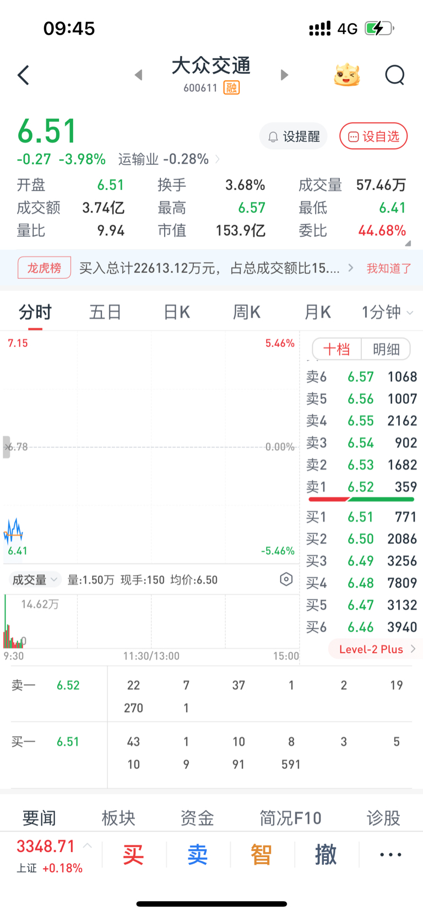
Task: Open the 龙虎榜 tag
Action: coord(44,268)
